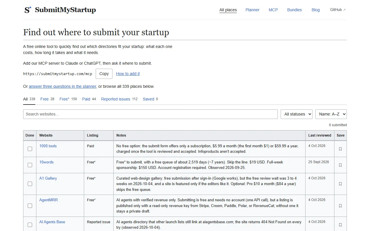Screen dimensions: 370x231
Task: Check the 10words done box
Action: (30, 165)
